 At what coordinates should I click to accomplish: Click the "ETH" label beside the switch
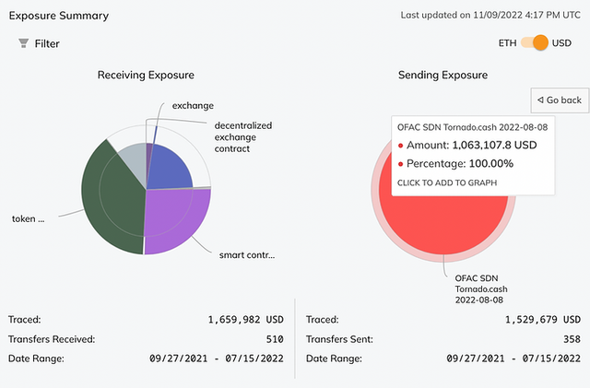507,43
